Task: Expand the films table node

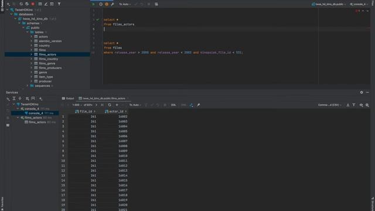Action: click(x=31, y=50)
